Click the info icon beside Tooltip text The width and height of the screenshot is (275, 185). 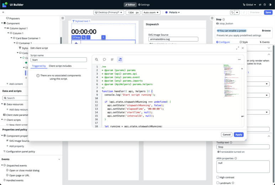click(x=231, y=142)
